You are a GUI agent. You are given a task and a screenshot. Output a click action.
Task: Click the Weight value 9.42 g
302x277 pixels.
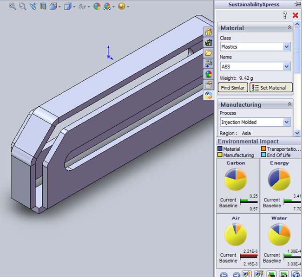(x=246, y=78)
